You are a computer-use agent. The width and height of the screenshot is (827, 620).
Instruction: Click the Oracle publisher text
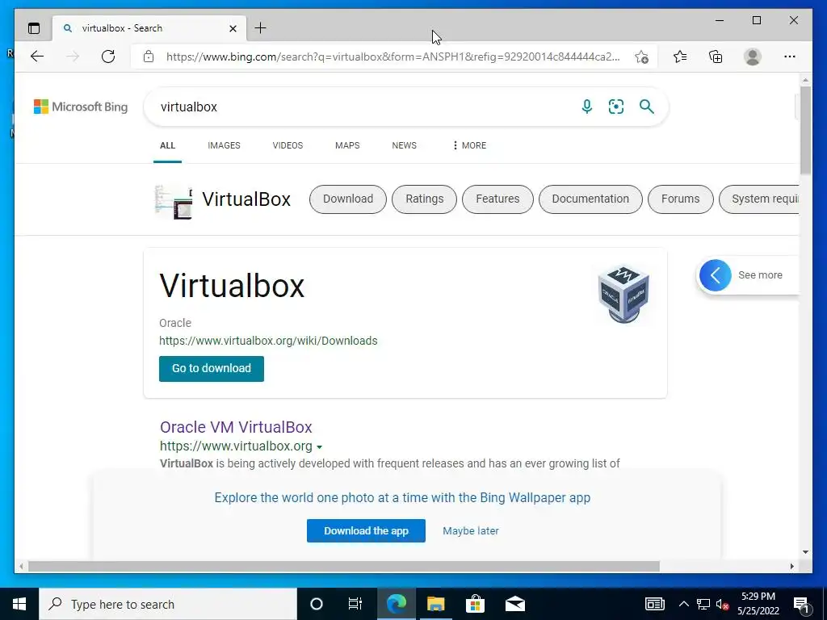point(175,323)
